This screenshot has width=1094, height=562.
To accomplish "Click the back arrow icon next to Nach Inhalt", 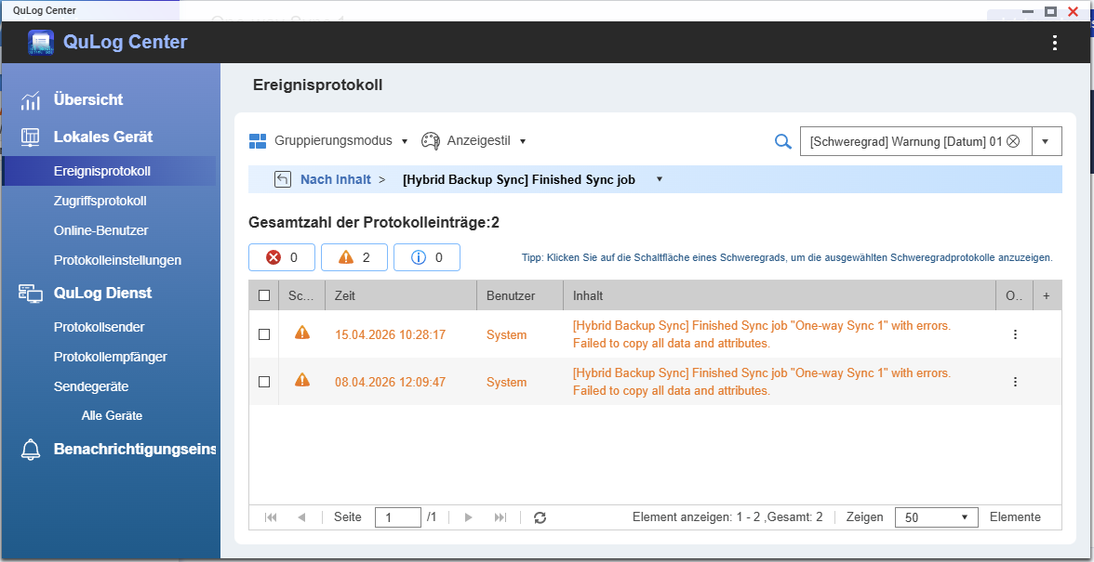I will pos(283,179).
